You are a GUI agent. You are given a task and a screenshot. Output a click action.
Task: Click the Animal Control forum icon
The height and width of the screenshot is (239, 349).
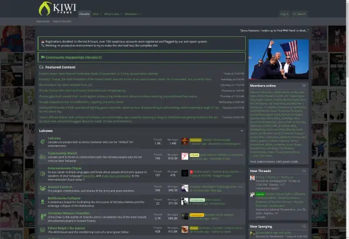[43, 188]
